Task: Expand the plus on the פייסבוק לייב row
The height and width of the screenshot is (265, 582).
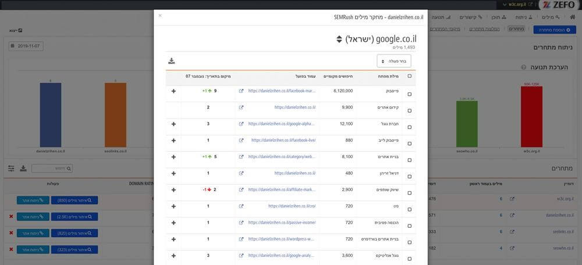Action: point(173,141)
